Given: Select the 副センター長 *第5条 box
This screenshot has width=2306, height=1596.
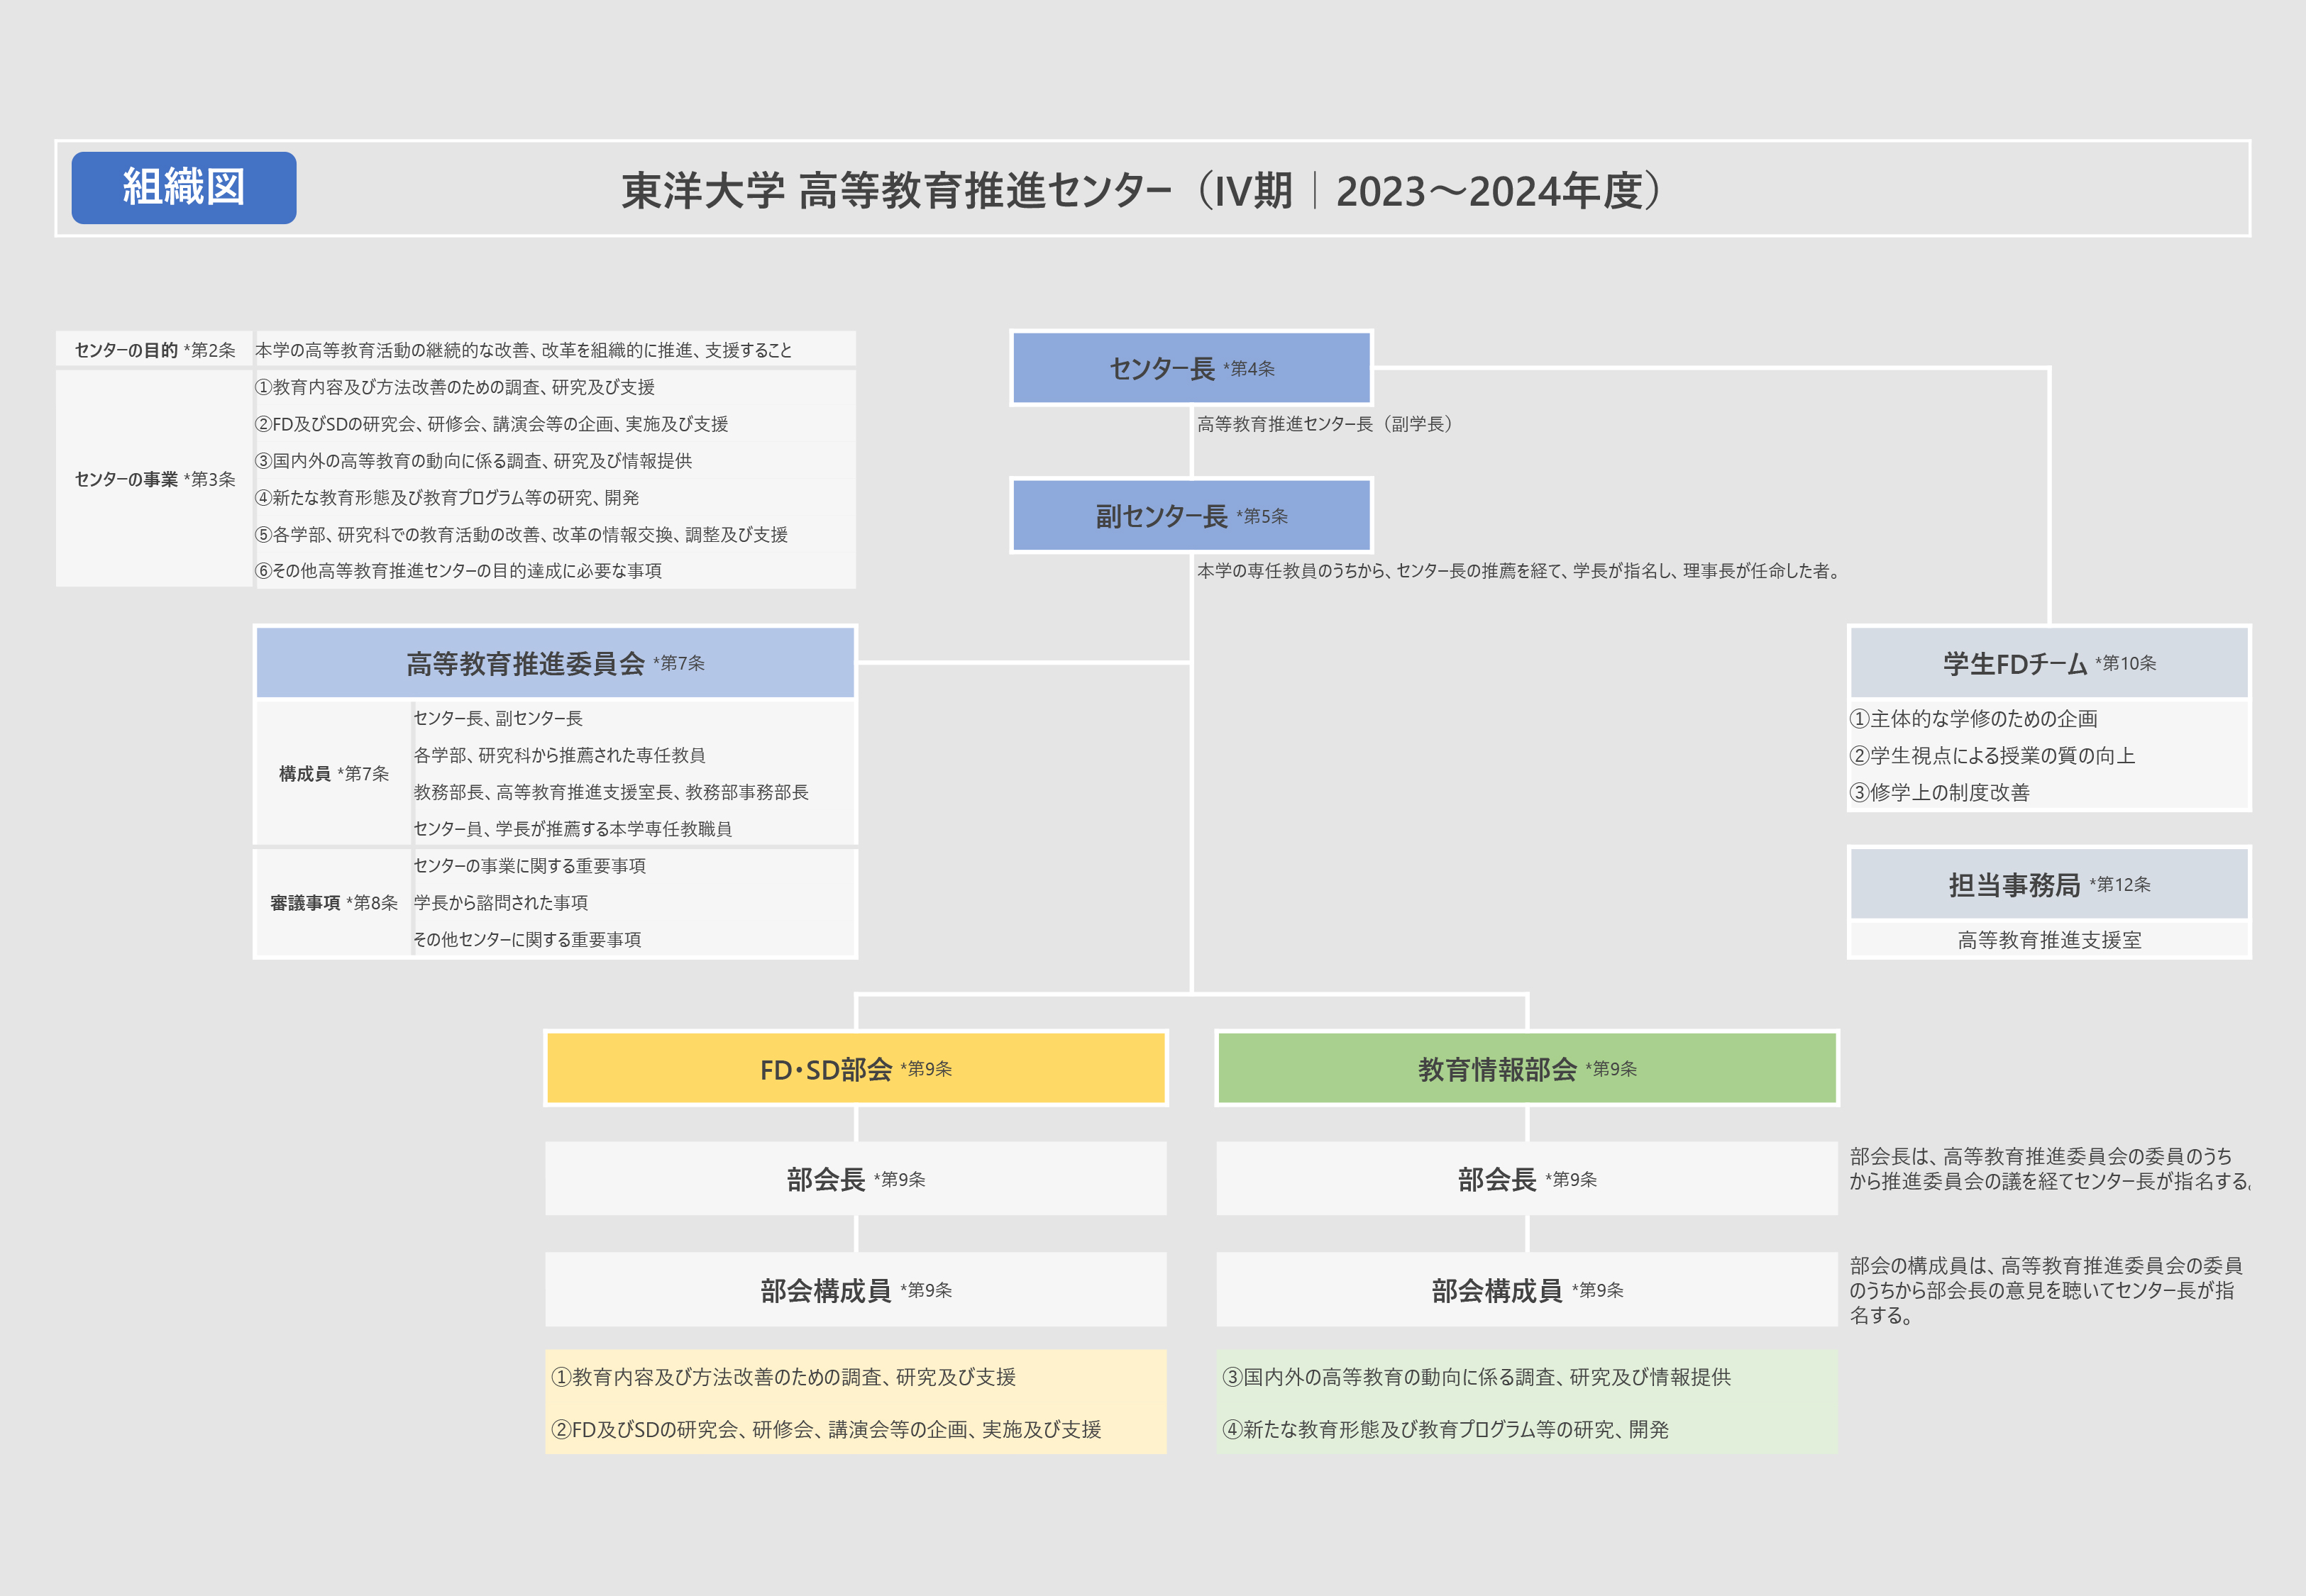Looking at the screenshot, I should coord(1191,515).
